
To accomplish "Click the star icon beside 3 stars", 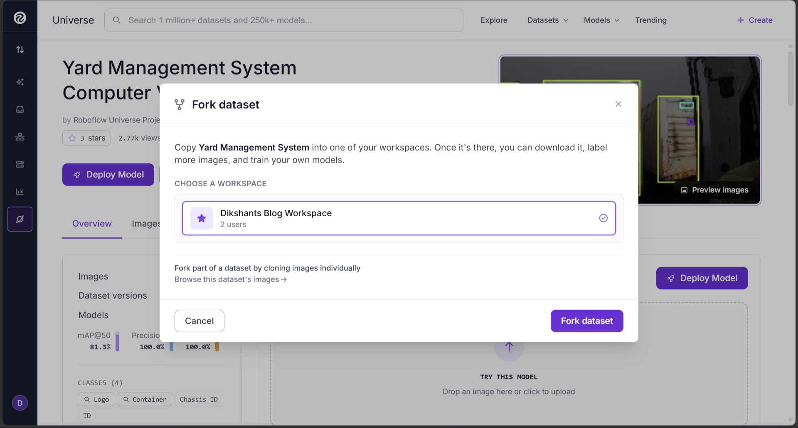I will pyautogui.click(x=72, y=138).
